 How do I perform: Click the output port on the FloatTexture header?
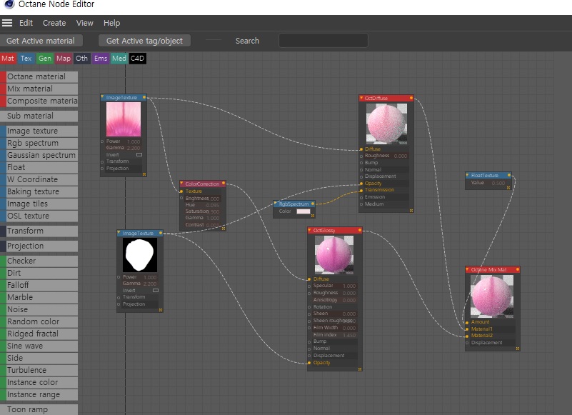[509, 175]
